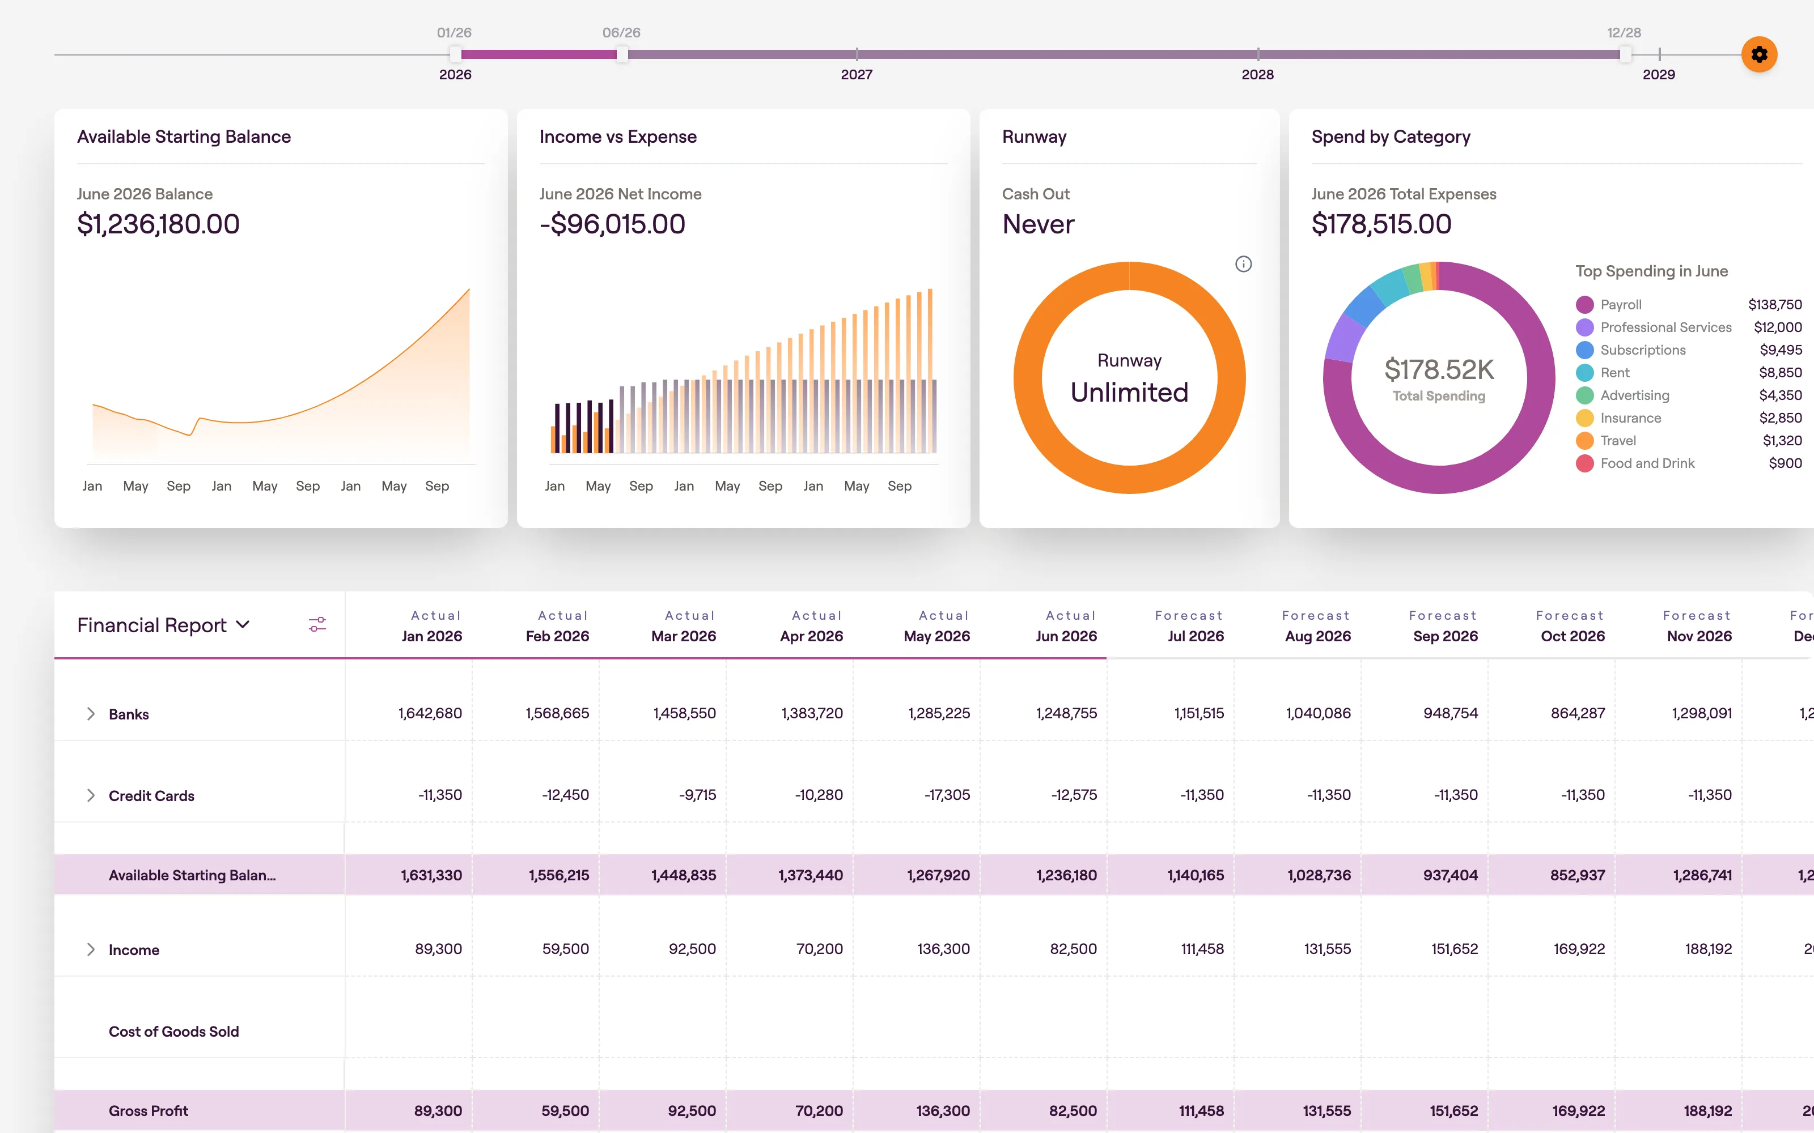Expand the Income row
Screen dimensions: 1814x1133
(x=91, y=949)
